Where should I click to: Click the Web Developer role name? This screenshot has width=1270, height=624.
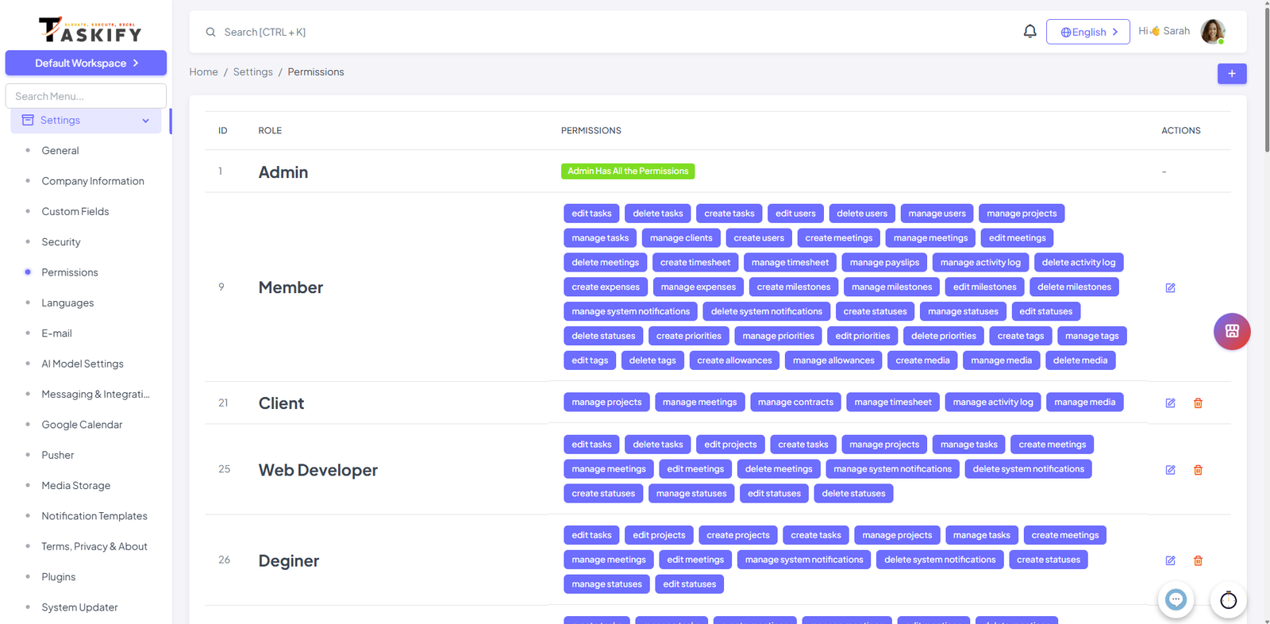(x=317, y=470)
